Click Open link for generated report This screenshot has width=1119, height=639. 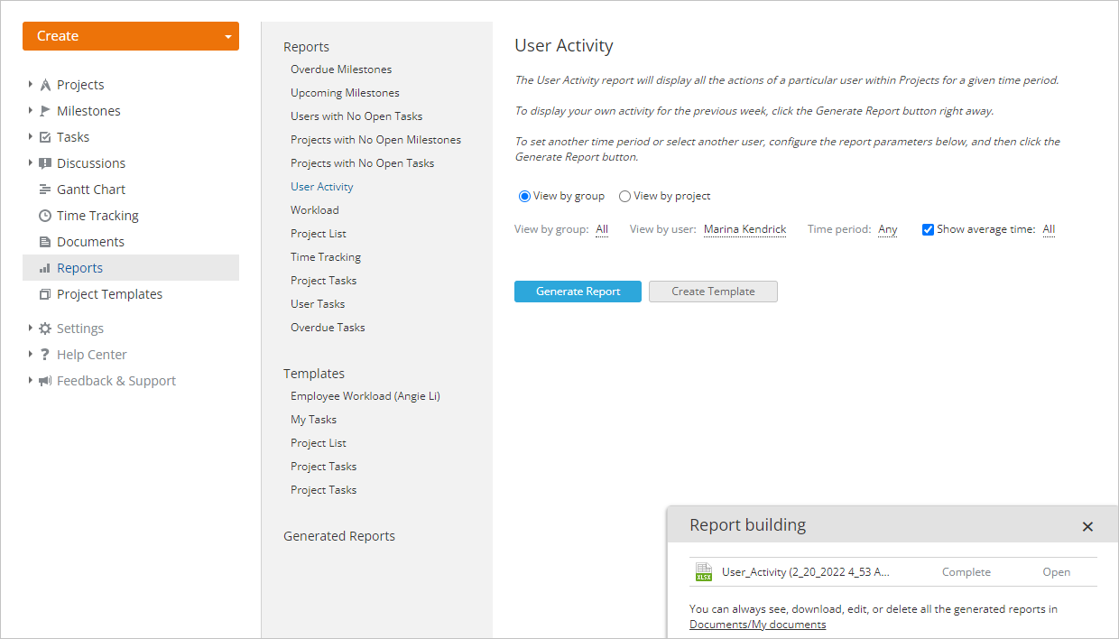[x=1057, y=572]
